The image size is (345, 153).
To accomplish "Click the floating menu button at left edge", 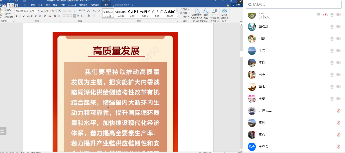I will point(2,131).
